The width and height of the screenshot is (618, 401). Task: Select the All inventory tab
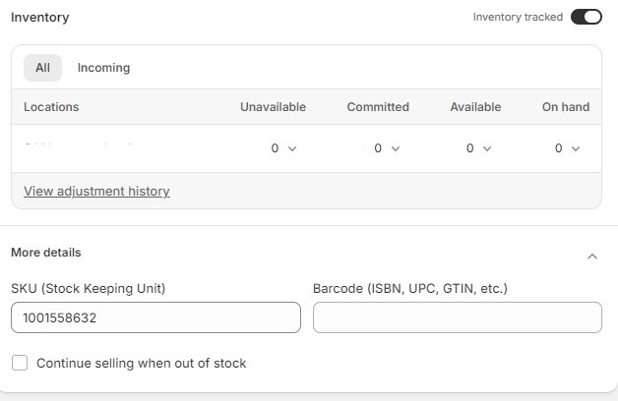click(42, 68)
